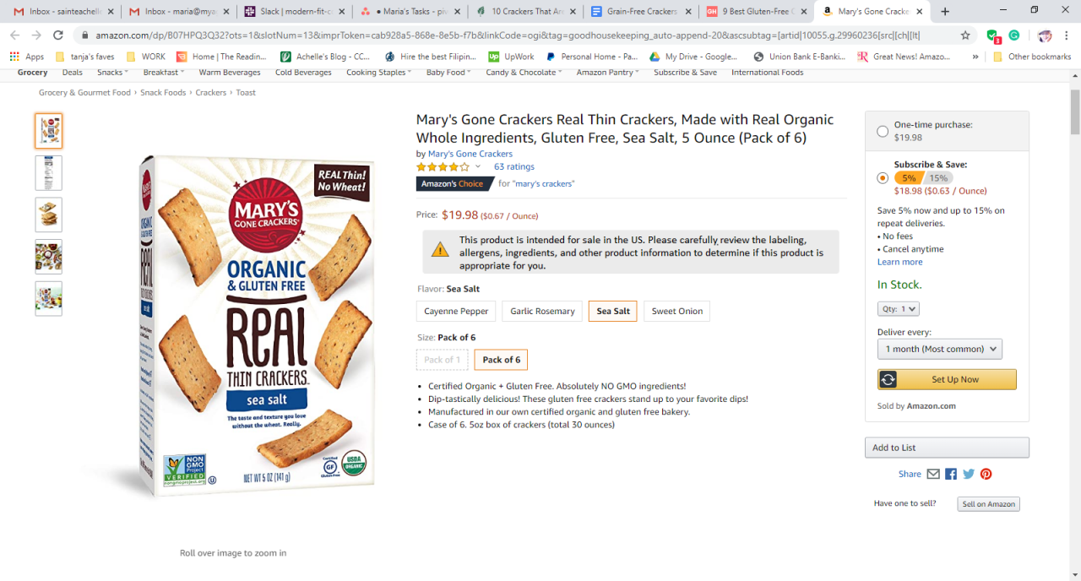Open the 63 ratings link
1081x581 pixels.
click(x=513, y=167)
